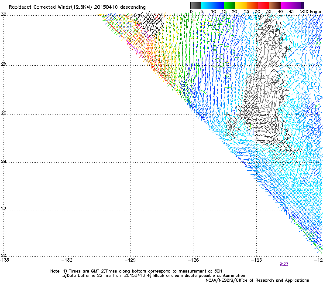Viewport: 323px width, 283px height.
Task: Click the '5' label under the color scale
Action: point(202,12)
